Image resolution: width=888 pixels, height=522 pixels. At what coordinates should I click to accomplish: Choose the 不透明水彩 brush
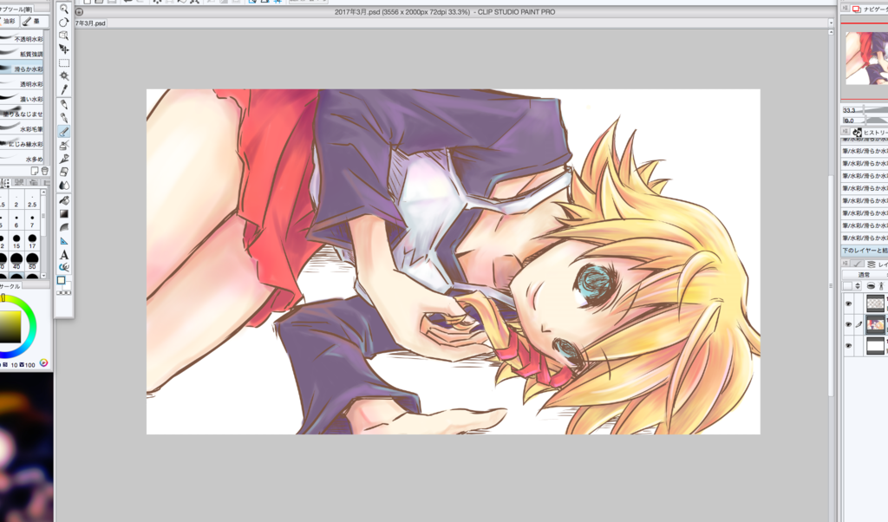point(22,38)
